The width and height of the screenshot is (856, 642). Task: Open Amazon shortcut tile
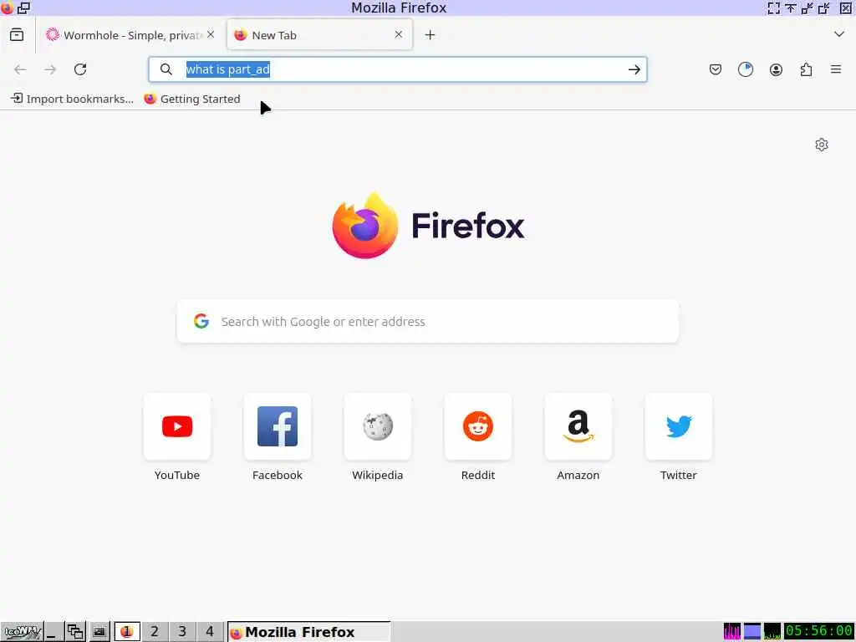coord(578,437)
